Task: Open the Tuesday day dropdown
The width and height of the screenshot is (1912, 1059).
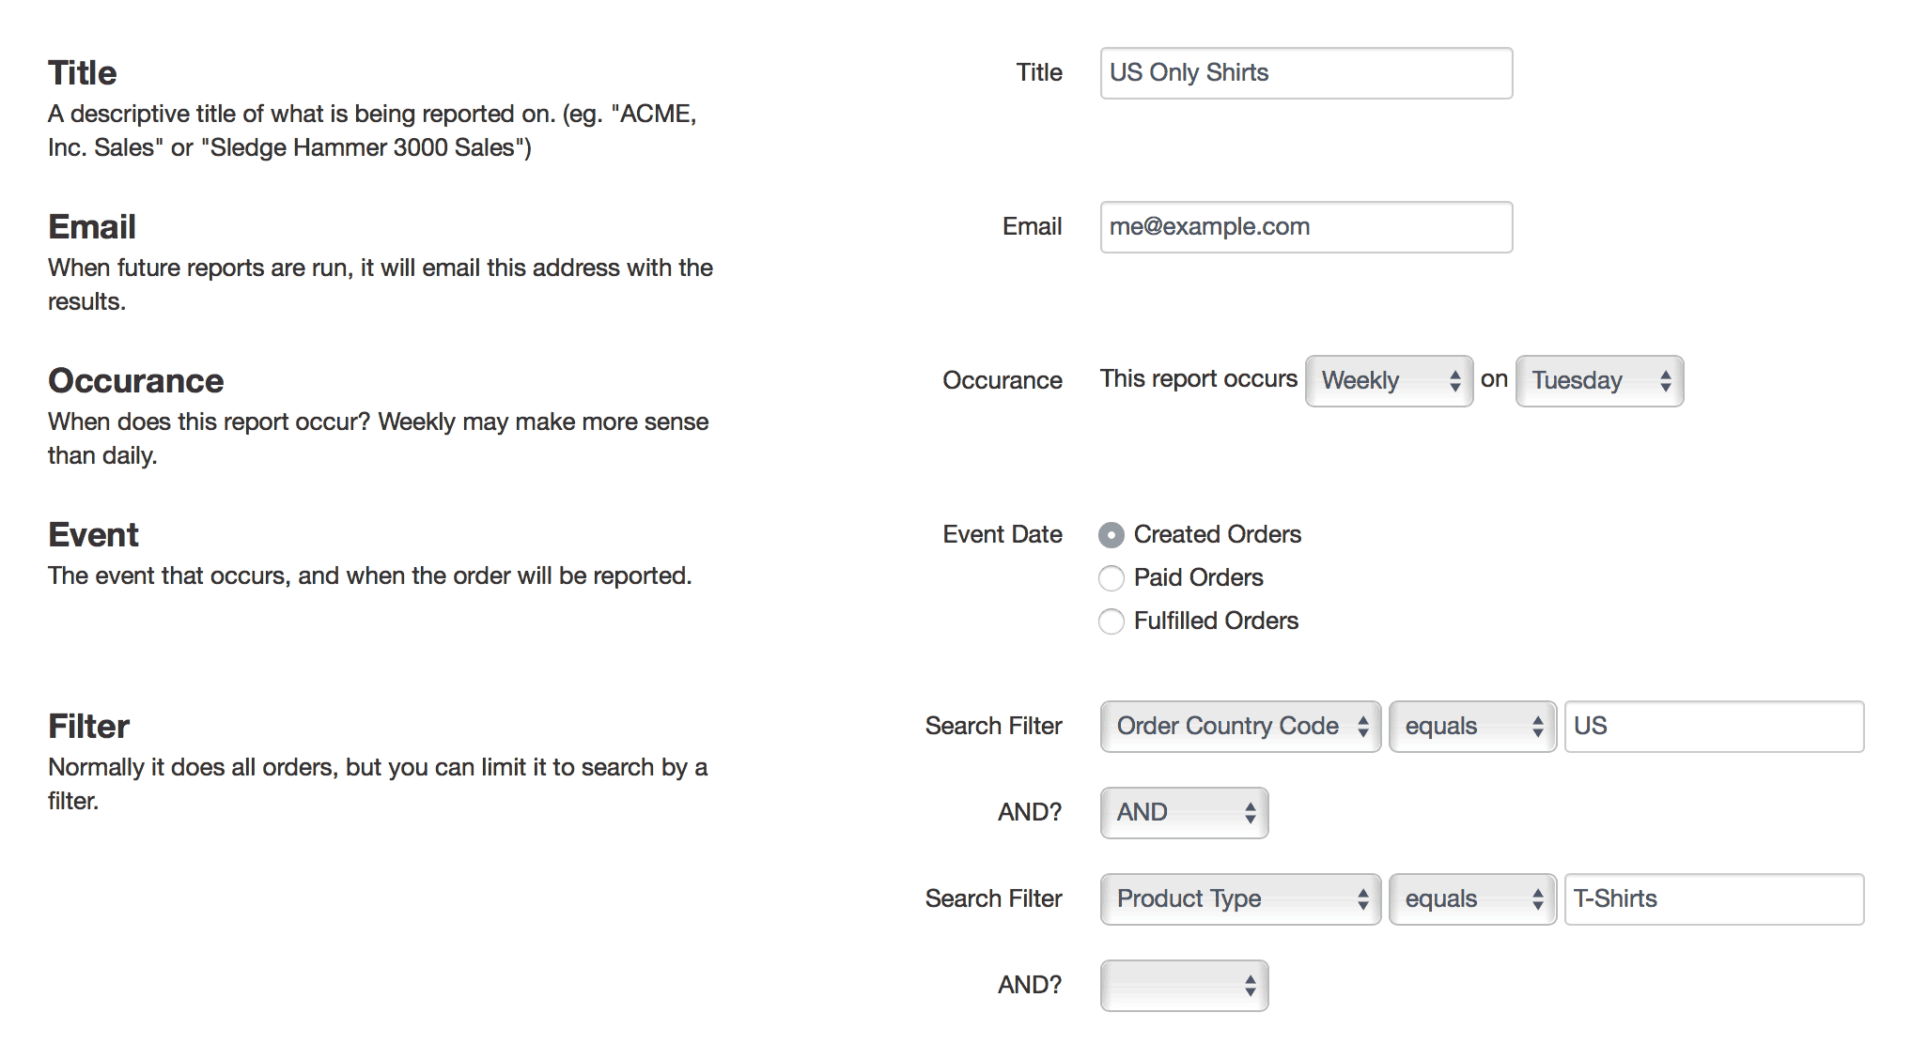Action: pyautogui.click(x=1599, y=381)
